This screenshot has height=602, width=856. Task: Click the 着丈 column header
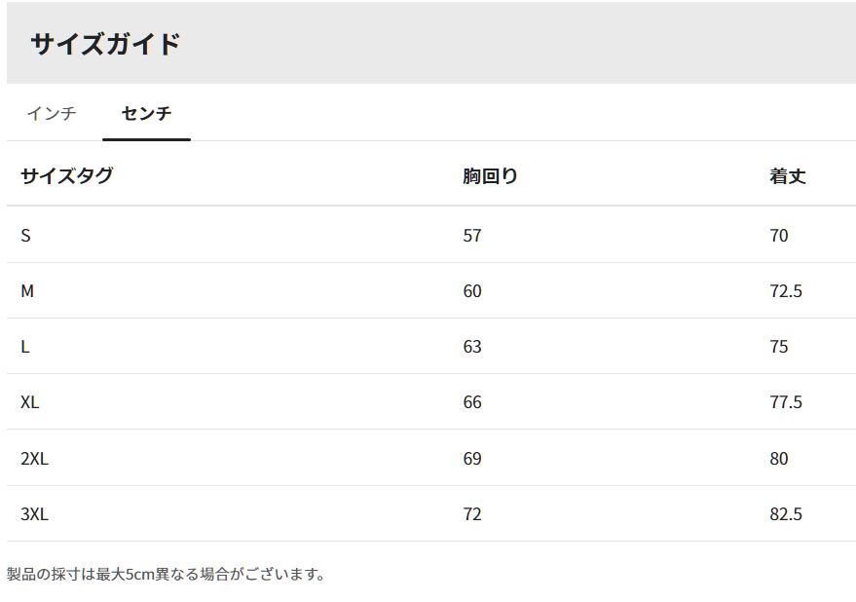click(787, 176)
